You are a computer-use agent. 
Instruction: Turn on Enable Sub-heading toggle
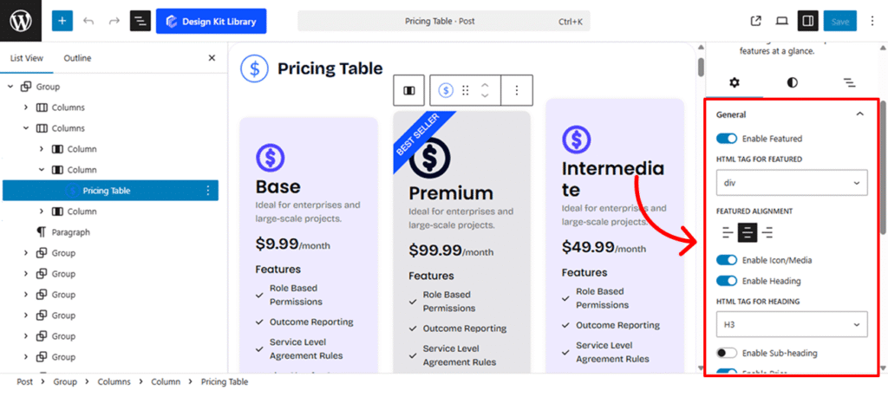pyautogui.click(x=727, y=353)
